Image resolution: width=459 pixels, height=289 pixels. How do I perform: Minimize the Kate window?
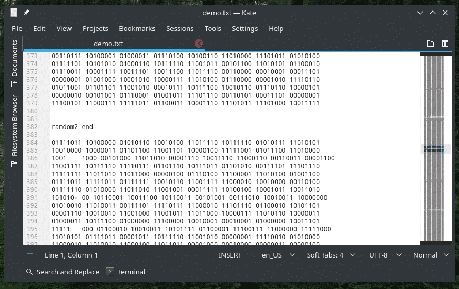[420, 13]
